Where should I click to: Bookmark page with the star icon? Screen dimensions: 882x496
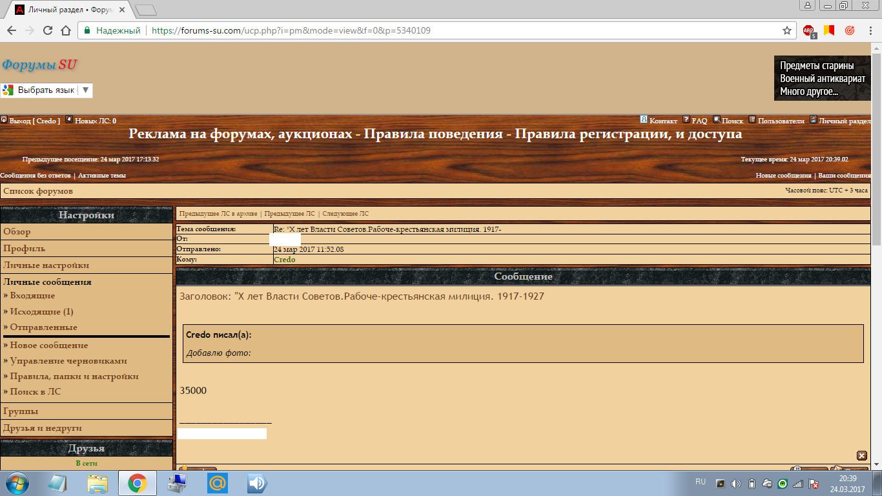[786, 30]
